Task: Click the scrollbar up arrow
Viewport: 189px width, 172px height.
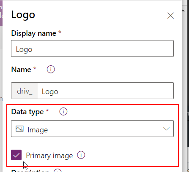Action: tap(183, 11)
